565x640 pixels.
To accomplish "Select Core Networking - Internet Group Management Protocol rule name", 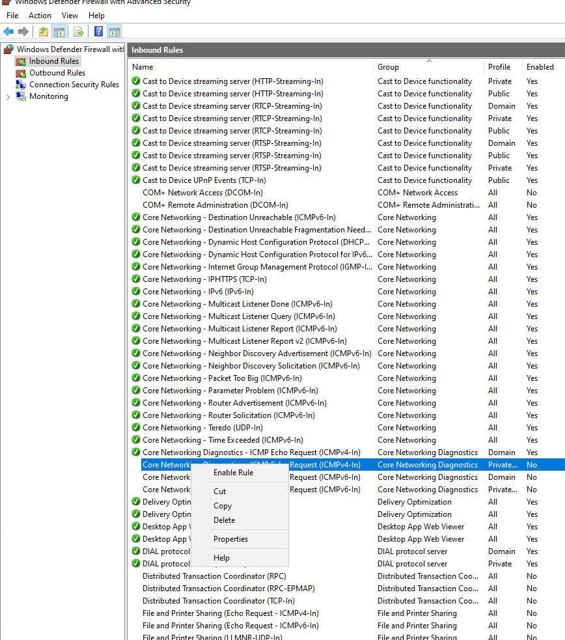I will pos(257,267).
